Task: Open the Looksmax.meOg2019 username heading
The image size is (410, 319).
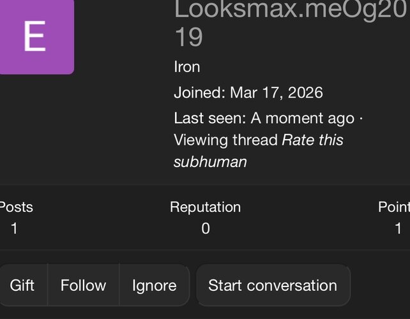Action: point(290,23)
